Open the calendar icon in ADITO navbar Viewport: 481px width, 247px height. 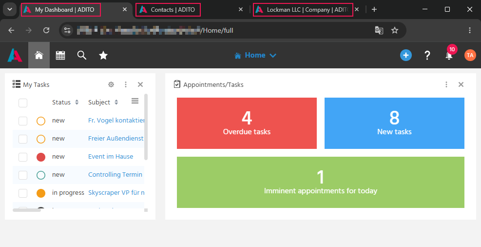coord(60,55)
